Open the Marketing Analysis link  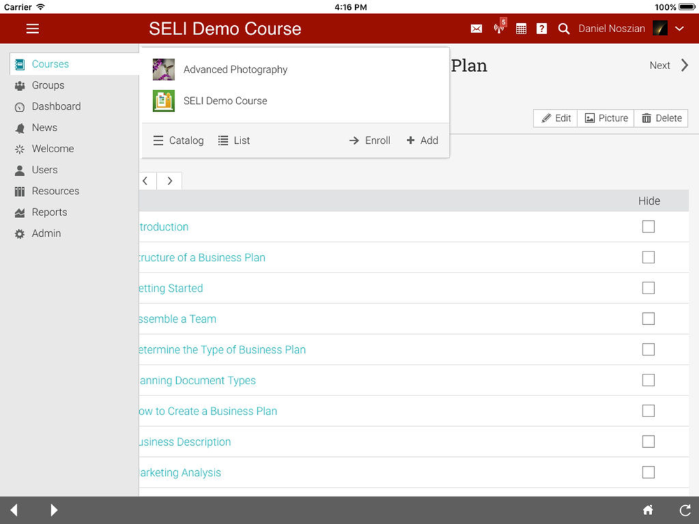tap(180, 473)
